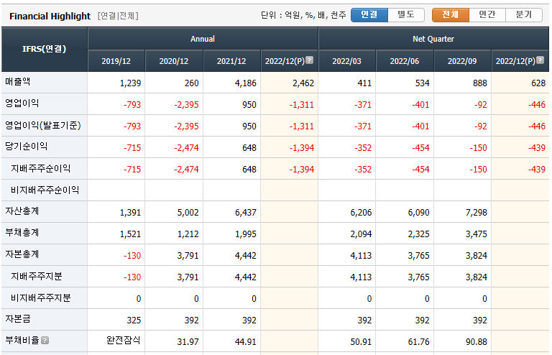Click the 31.97 debt ratio value
The width and height of the screenshot is (552, 355).
188,341
